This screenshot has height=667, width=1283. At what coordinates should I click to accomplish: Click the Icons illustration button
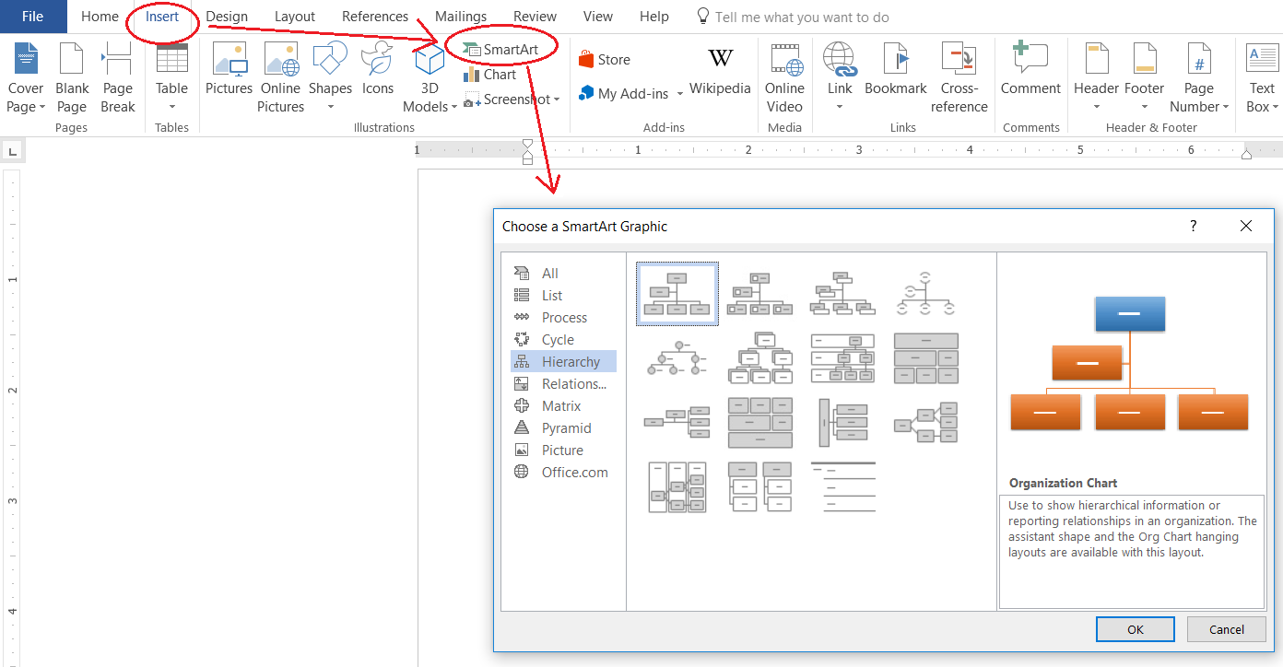377,69
